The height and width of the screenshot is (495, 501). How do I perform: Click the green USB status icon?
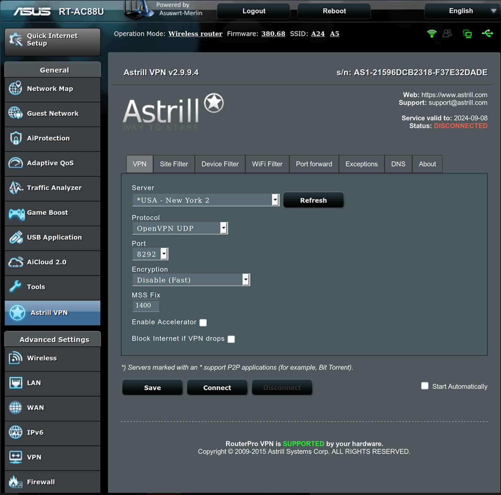[487, 34]
